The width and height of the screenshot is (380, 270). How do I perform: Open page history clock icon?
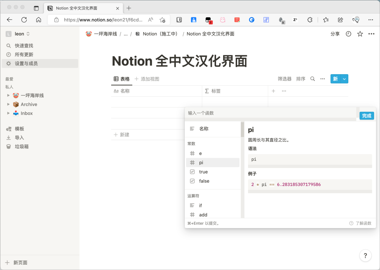pyautogui.click(x=348, y=34)
